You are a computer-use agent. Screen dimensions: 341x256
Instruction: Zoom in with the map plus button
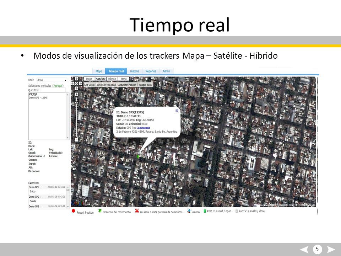[x=77, y=95]
